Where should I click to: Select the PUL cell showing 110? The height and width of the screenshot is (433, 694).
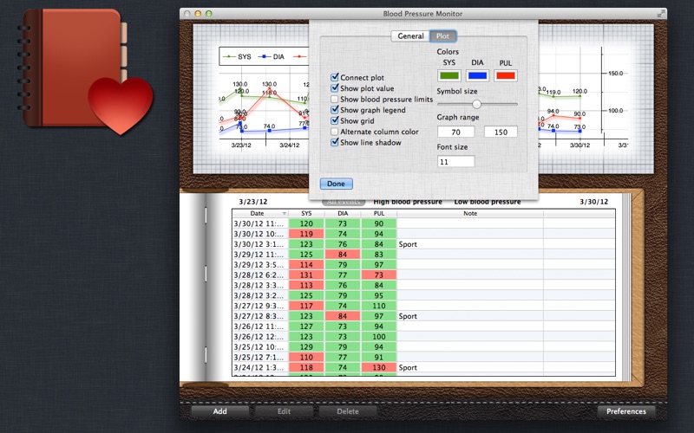pyautogui.click(x=379, y=306)
